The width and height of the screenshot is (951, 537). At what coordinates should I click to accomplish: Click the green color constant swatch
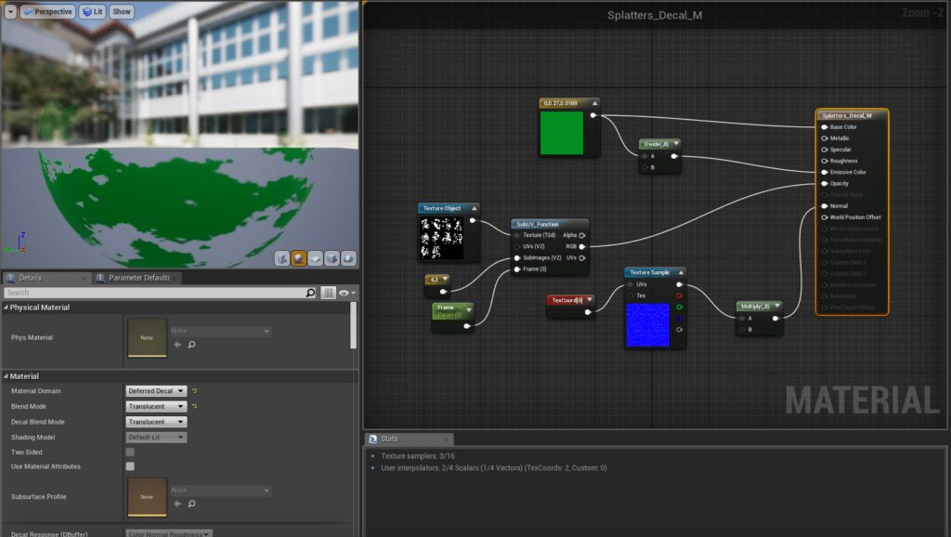(x=562, y=133)
